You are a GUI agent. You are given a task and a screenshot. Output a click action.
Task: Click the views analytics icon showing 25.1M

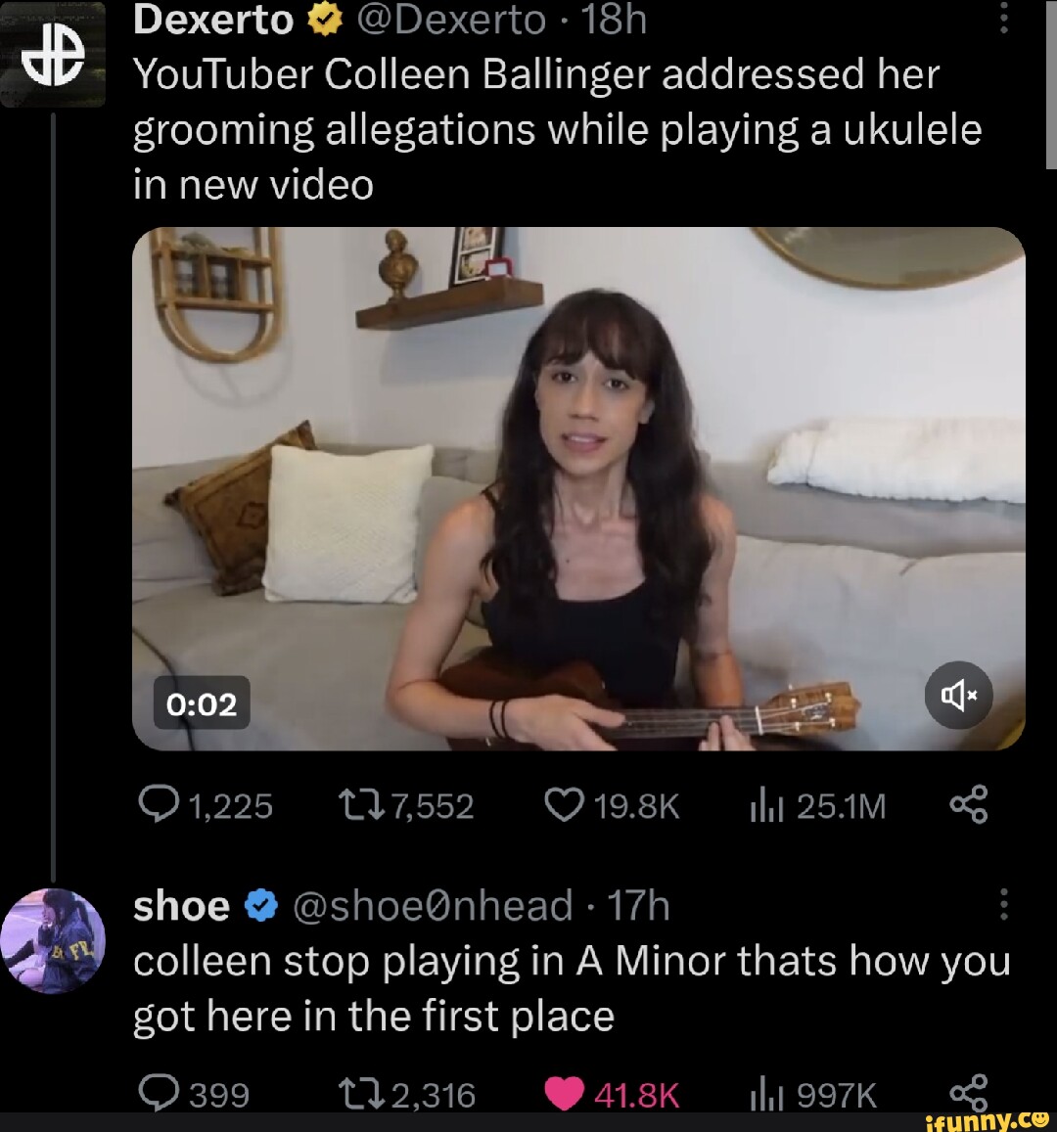[767, 805]
